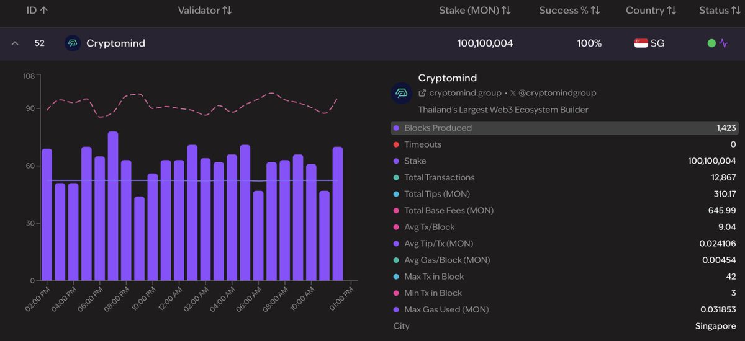
Task: Click the validator ID 52
Action: click(x=39, y=43)
